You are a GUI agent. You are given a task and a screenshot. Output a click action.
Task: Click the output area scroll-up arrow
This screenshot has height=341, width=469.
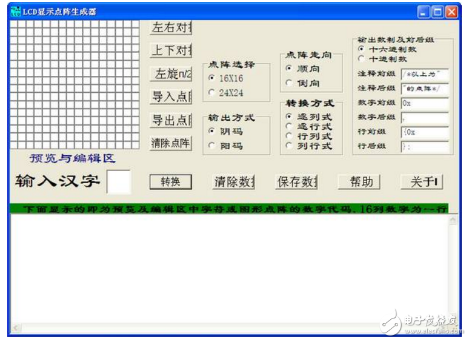(x=453, y=220)
